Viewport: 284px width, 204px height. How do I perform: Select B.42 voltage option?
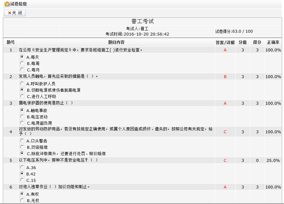[22, 174]
